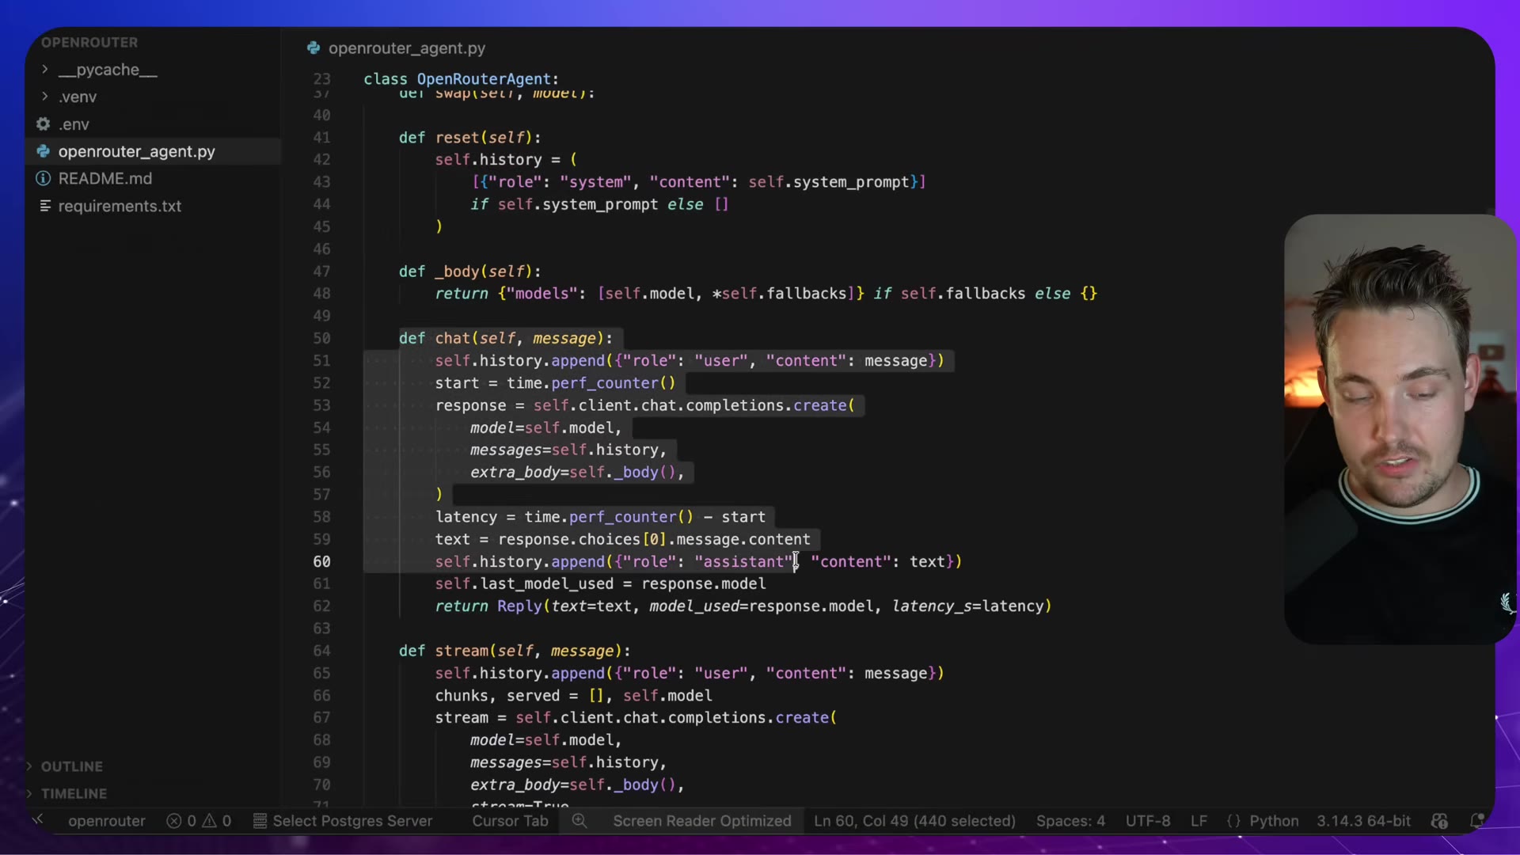Click text = response.choices[0].message.content line
The image size is (1520, 855).
[x=622, y=539]
